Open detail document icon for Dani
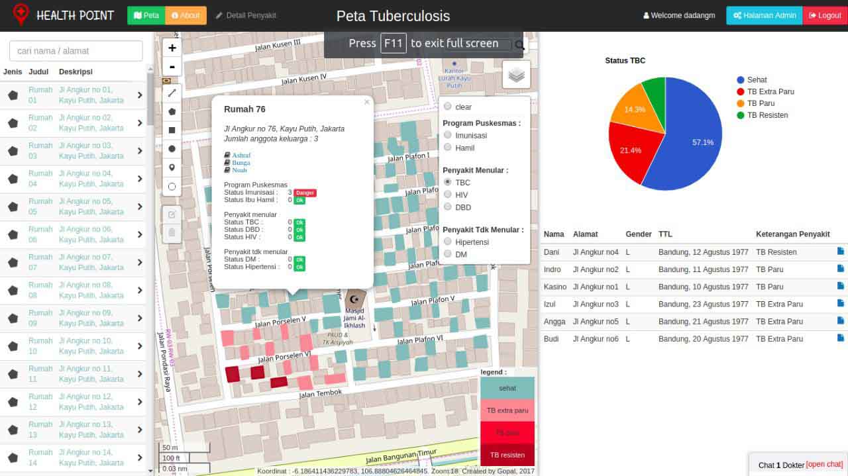The image size is (848, 476). (x=840, y=252)
